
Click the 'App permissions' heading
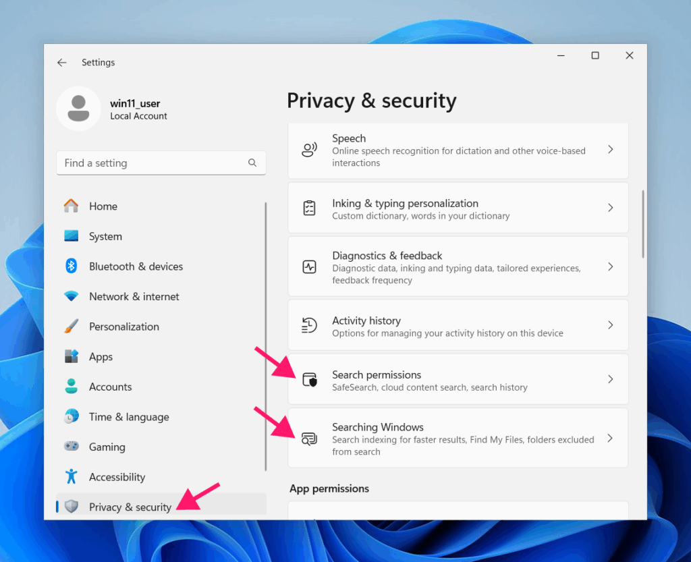(x=329, y=488)
